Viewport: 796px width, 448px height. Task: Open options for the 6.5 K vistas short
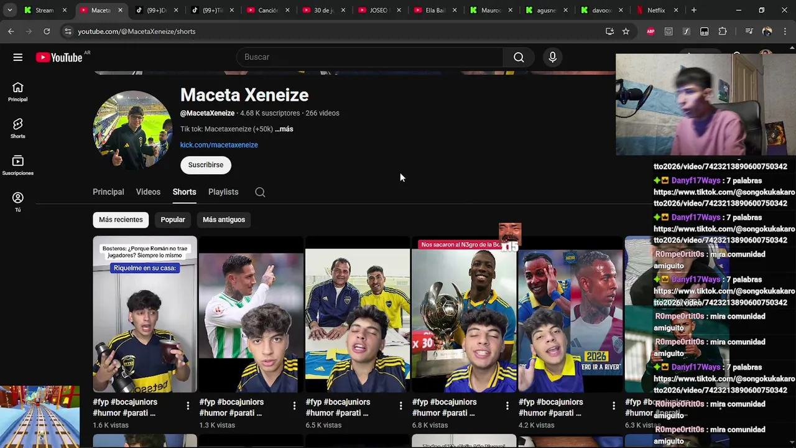point(400,406)
